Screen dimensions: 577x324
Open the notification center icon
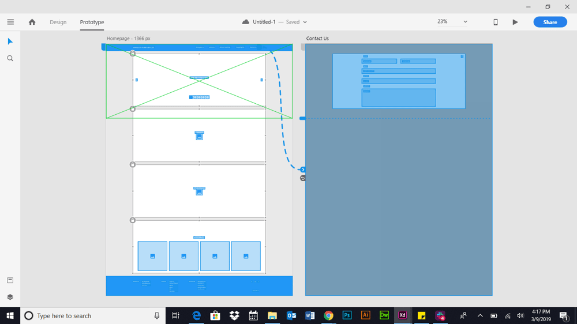coord(563,315)
